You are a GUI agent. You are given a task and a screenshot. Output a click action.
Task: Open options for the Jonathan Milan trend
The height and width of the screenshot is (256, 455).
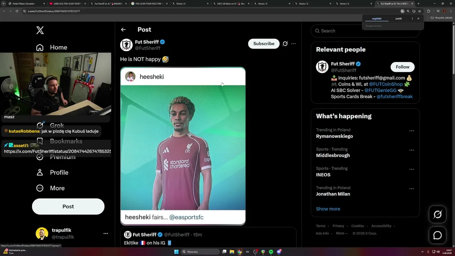point(412,189)
